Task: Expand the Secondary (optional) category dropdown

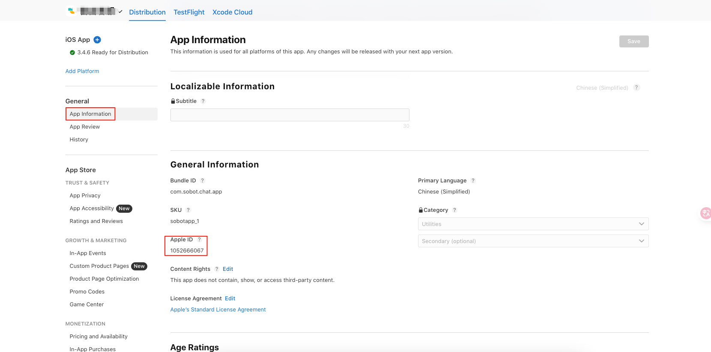Action: coord(533,241)
